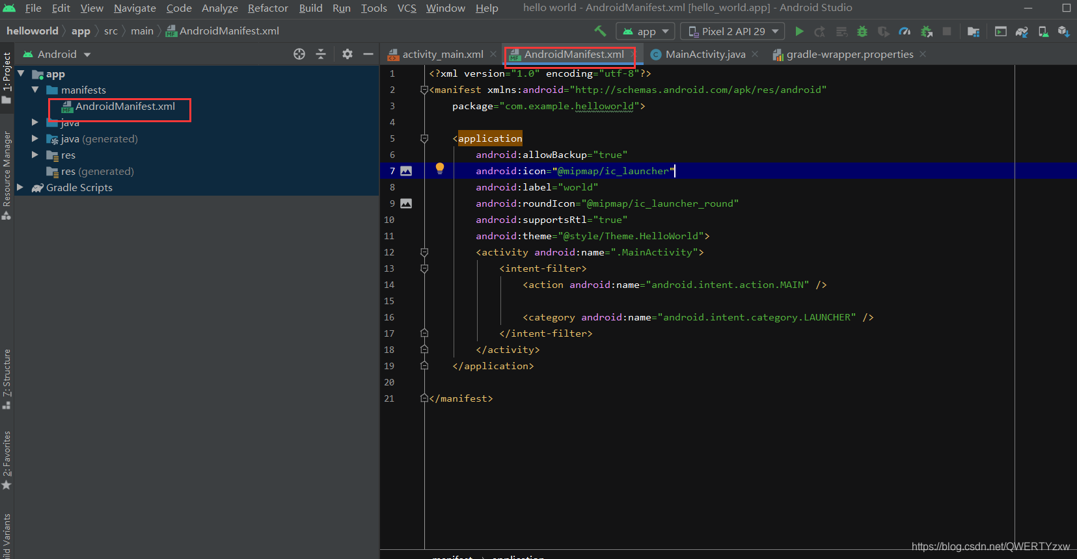Open the Profile app gauge icon
Viewport: 1077px width, 559px height.
pos(905,31)
